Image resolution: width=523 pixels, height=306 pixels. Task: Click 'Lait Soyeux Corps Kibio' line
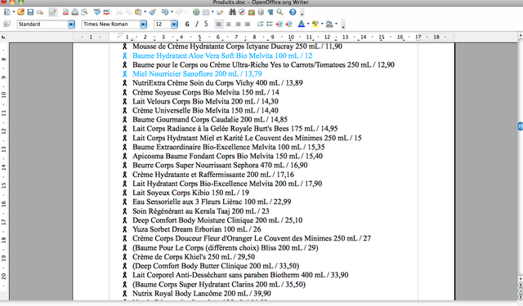coord(190,193)
